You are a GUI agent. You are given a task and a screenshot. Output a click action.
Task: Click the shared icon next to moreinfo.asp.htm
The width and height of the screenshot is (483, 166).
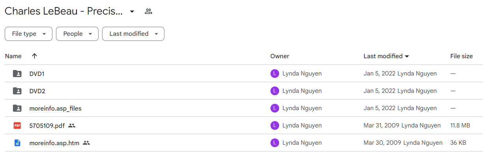86,143
